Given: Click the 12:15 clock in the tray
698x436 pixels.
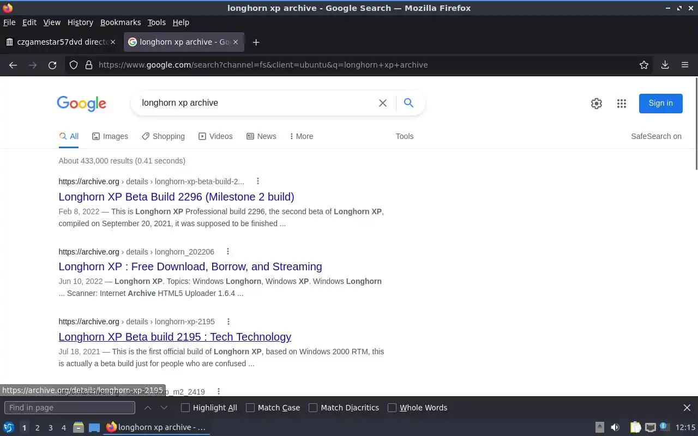Looking at the screenshot, I should coord(685,427).
